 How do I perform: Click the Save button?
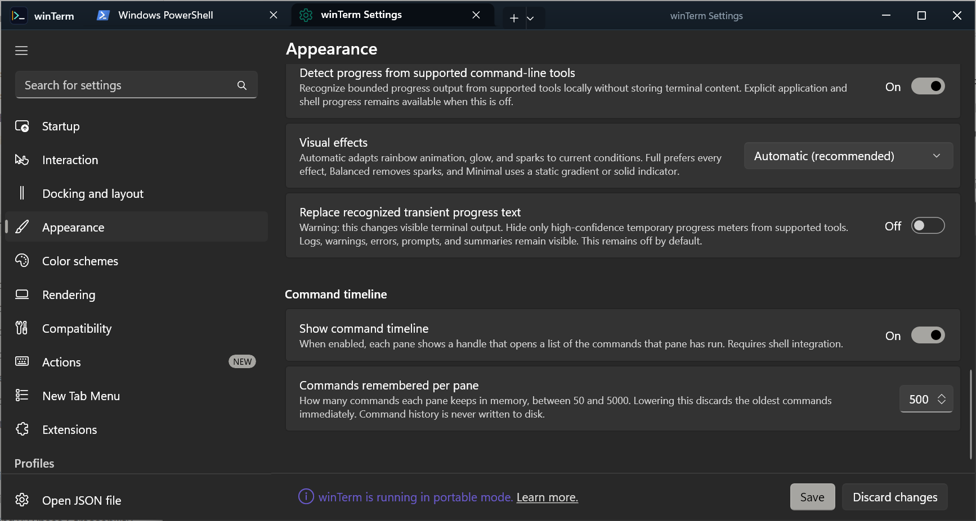812,497
